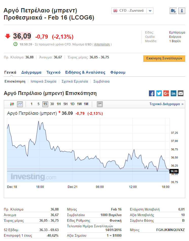This screenshot has width=189, height=241.
Task: Share via Google Plus icon
Action: tap(166, 93)
